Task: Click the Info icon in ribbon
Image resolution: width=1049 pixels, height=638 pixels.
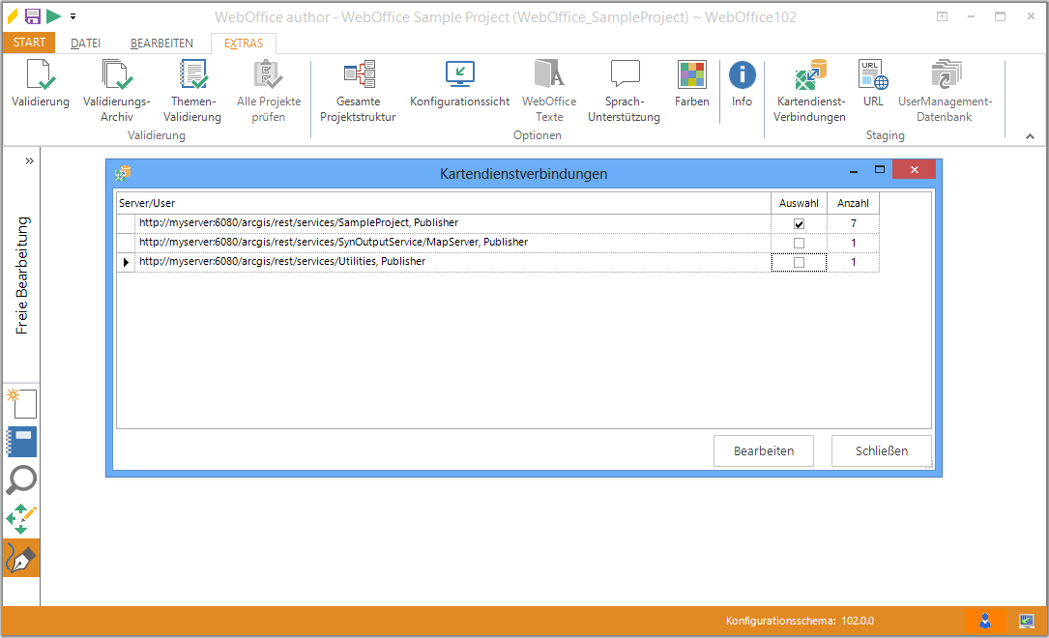Action: coord(742,75)
